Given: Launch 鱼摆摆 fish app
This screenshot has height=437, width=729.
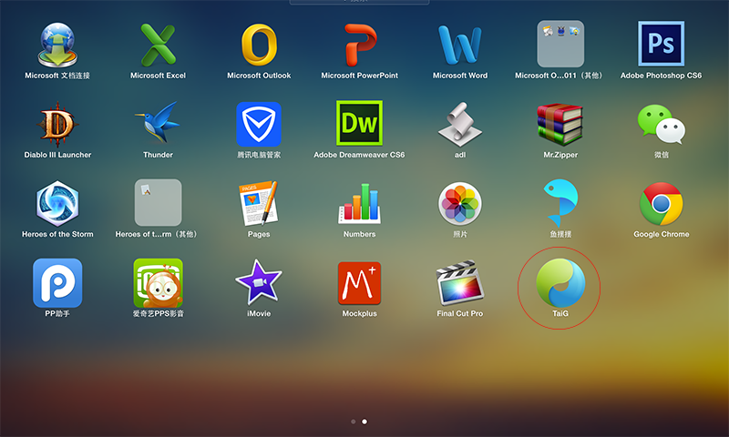Looking at the screenshot, I should click(561, 203).
